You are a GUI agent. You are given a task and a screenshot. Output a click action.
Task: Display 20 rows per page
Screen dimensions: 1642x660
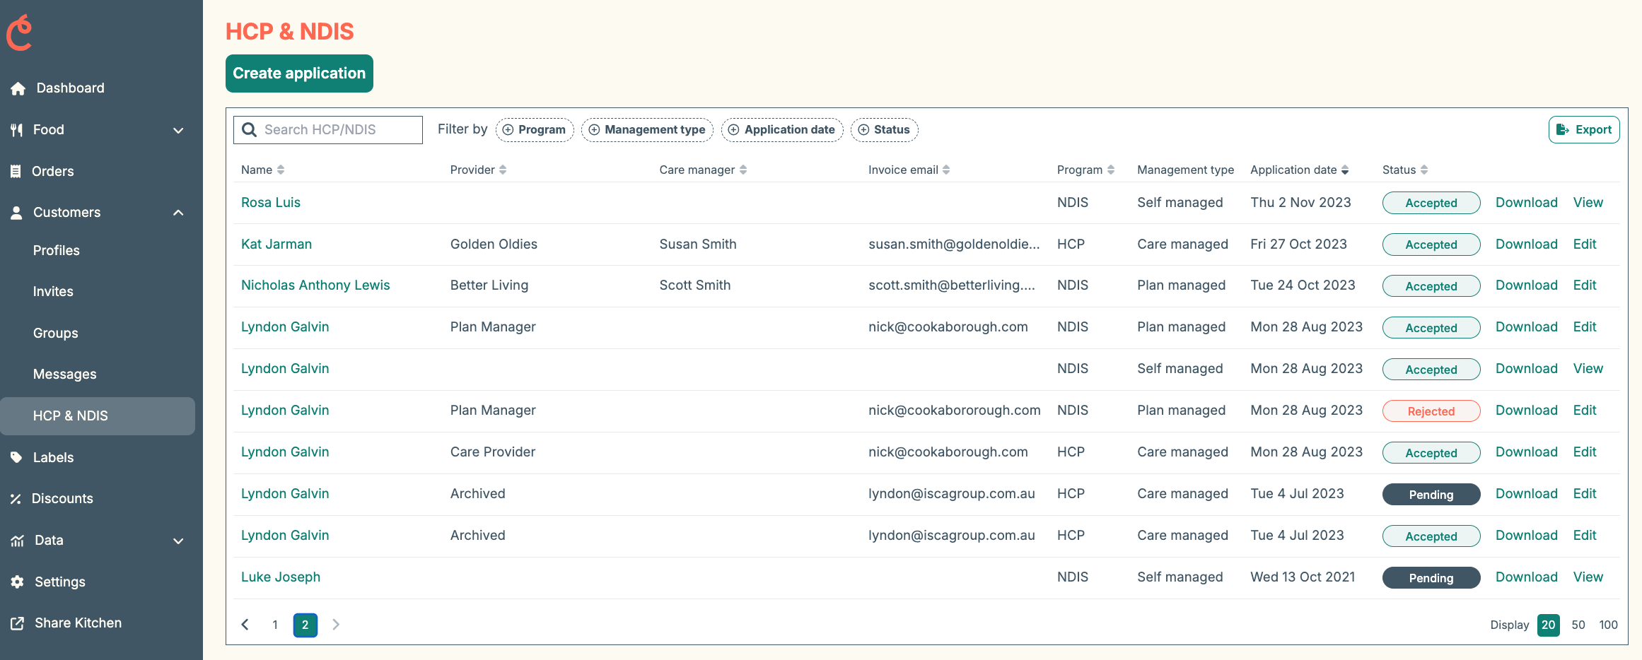tap(1549, 625)
